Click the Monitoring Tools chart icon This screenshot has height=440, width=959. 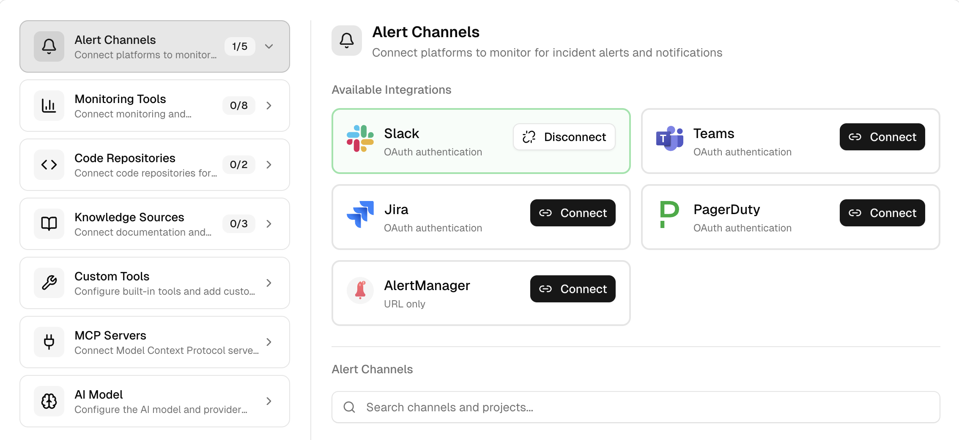pos(49,106)
